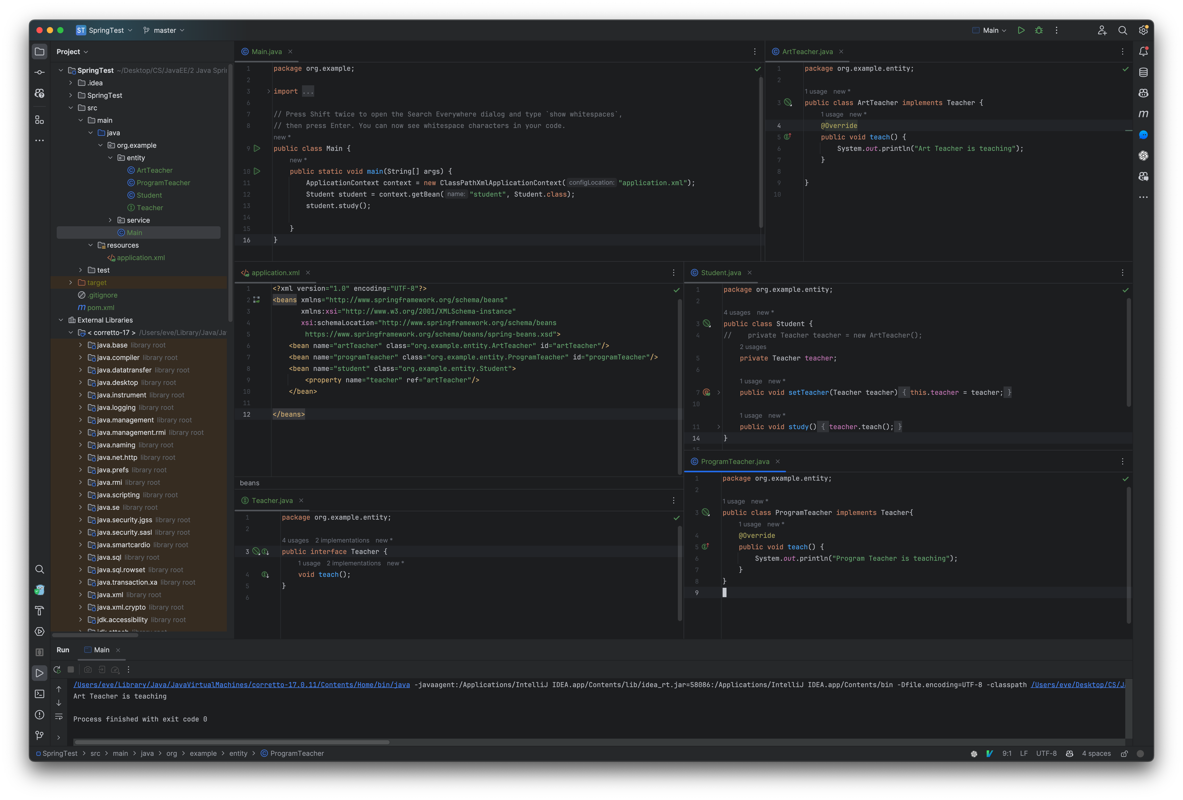
Task: Toggle the green checkmark on Teacher.java
Action: tap(676, 517)
